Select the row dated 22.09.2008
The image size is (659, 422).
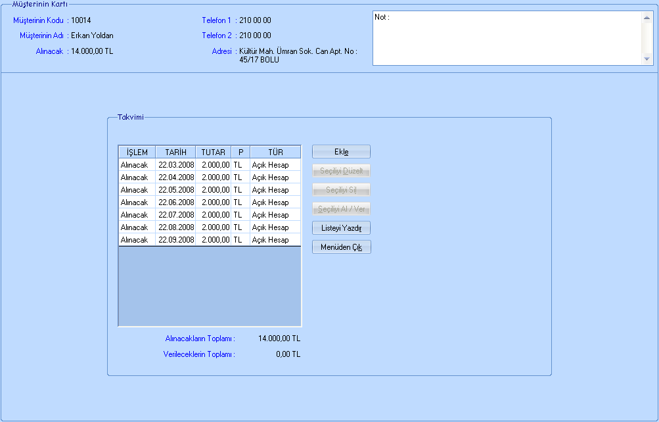pos(176,240)
